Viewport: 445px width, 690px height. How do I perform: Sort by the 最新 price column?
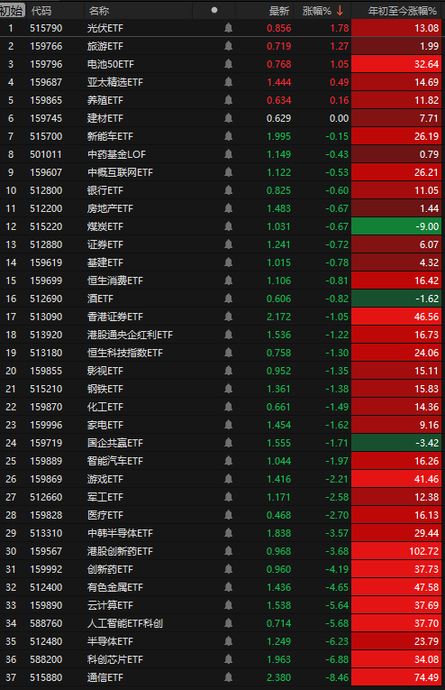tap(279, 11)
